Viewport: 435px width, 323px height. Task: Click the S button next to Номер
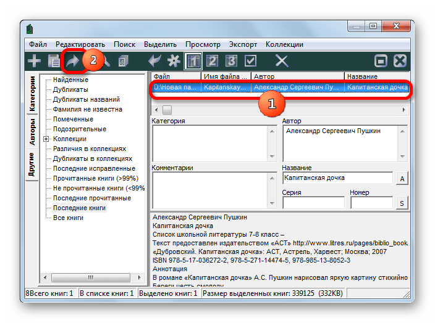(x=402, y=203)
